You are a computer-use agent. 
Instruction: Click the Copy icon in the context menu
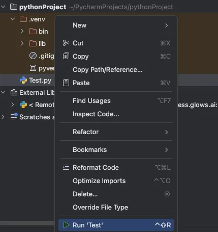point(66,56)
